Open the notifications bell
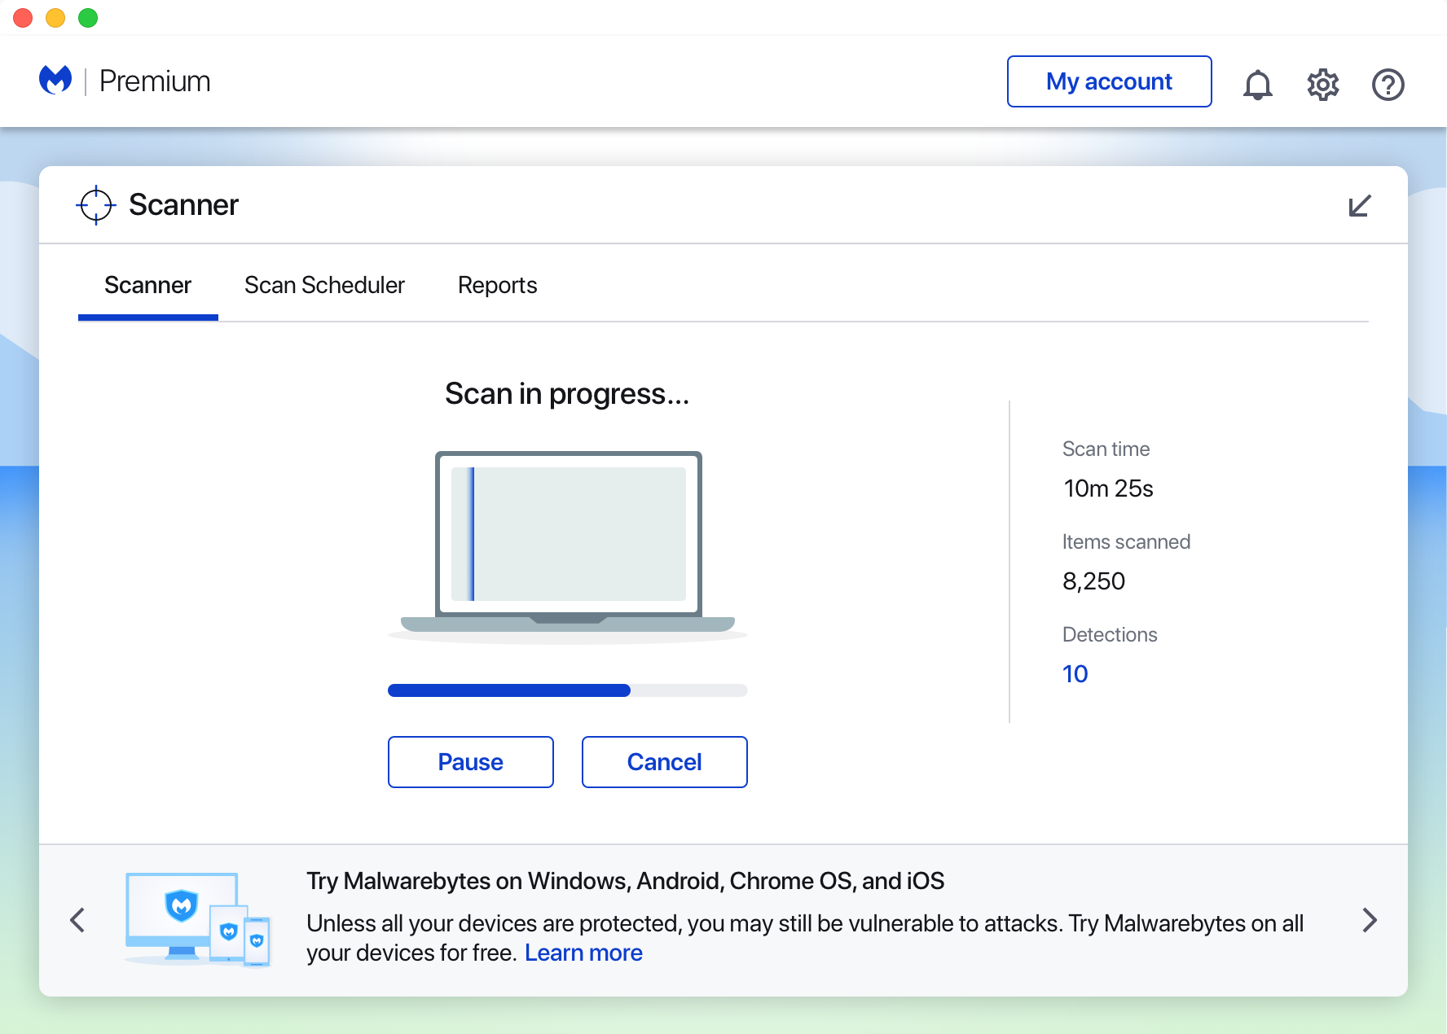 [1257, 84]
